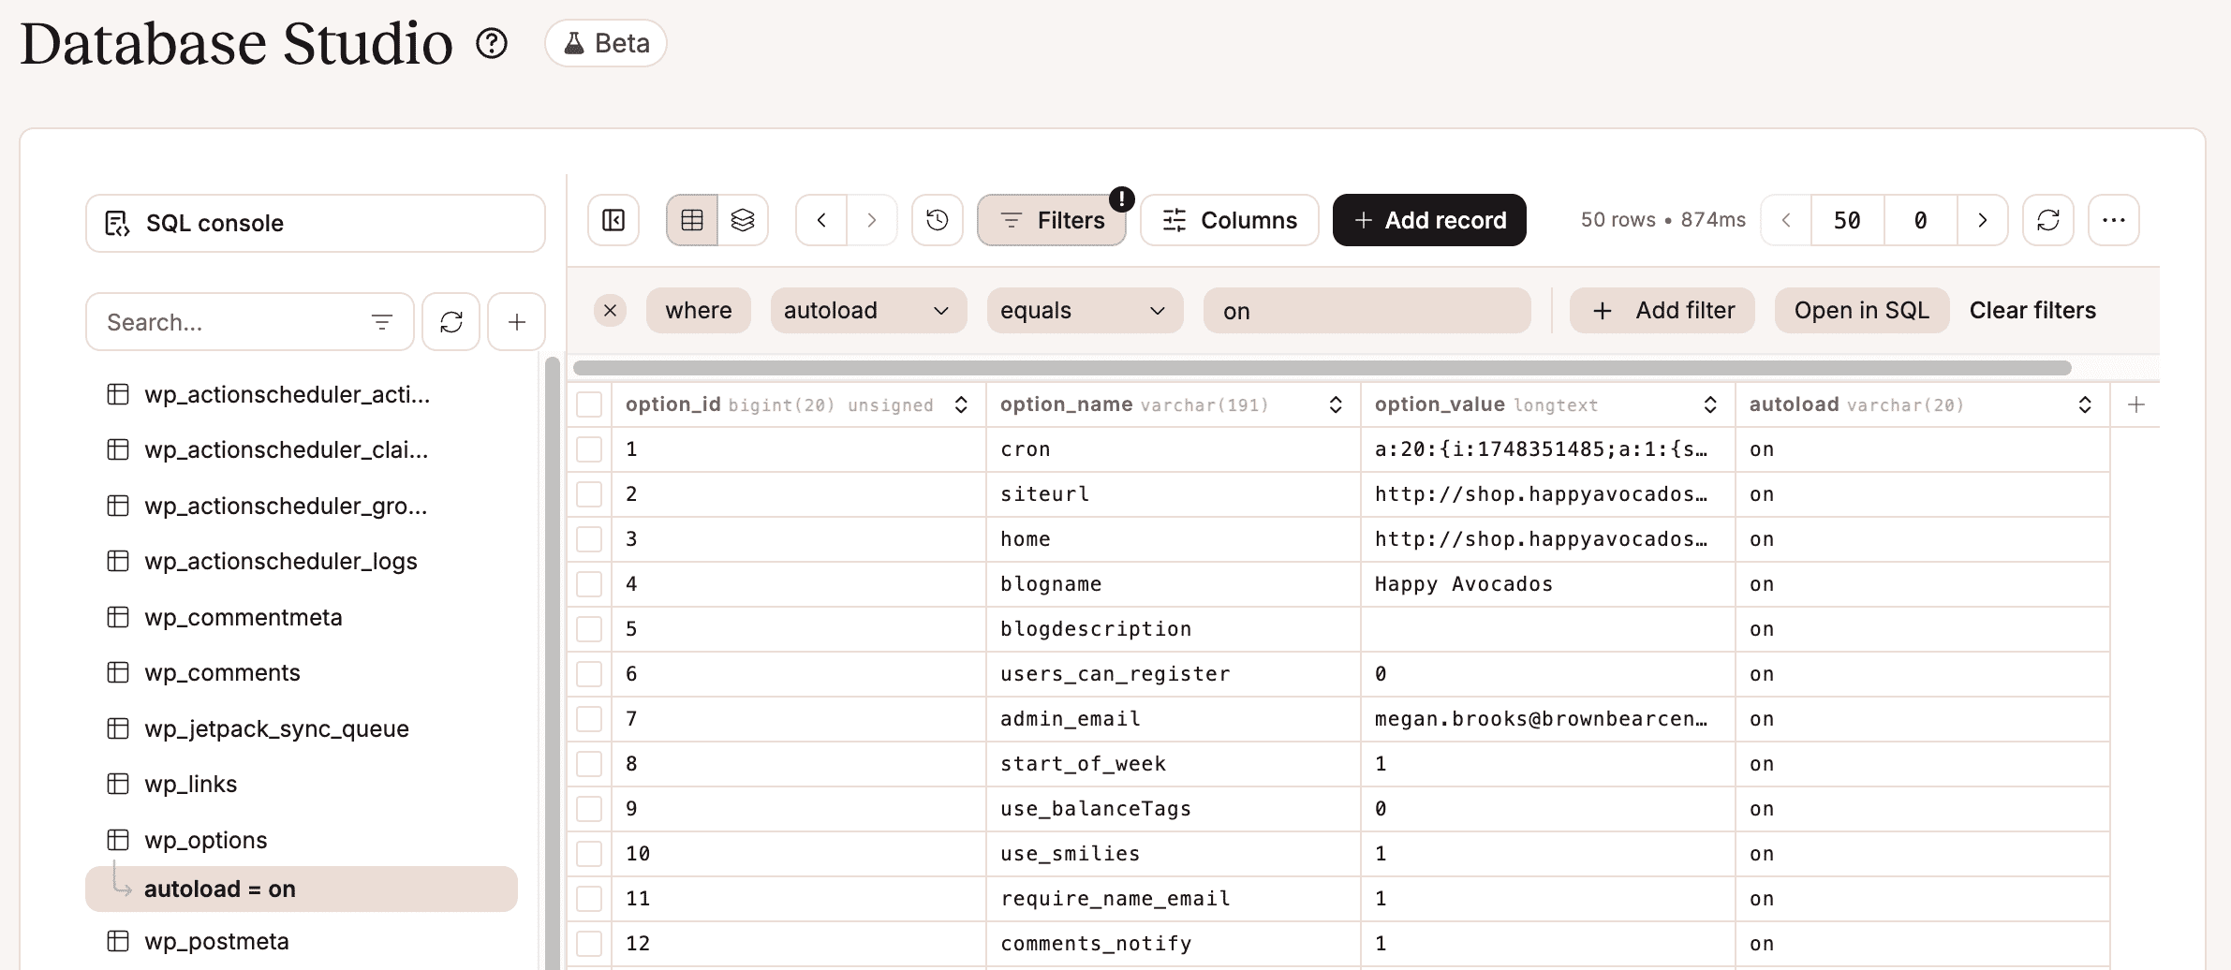The height and width of the screenshot is (970, 2231).
Task: Go forward with the right chevron navigation
Action: coord(872,220)
